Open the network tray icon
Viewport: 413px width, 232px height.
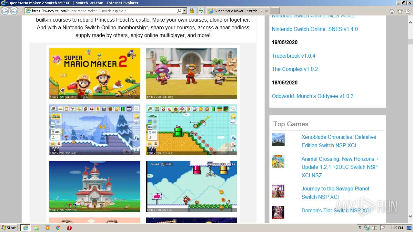[x=367, y=228]
